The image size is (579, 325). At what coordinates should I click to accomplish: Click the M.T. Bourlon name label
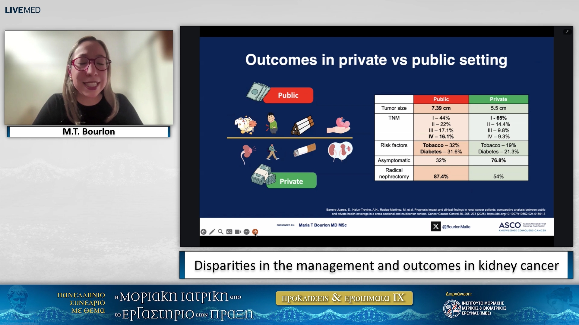89,132
